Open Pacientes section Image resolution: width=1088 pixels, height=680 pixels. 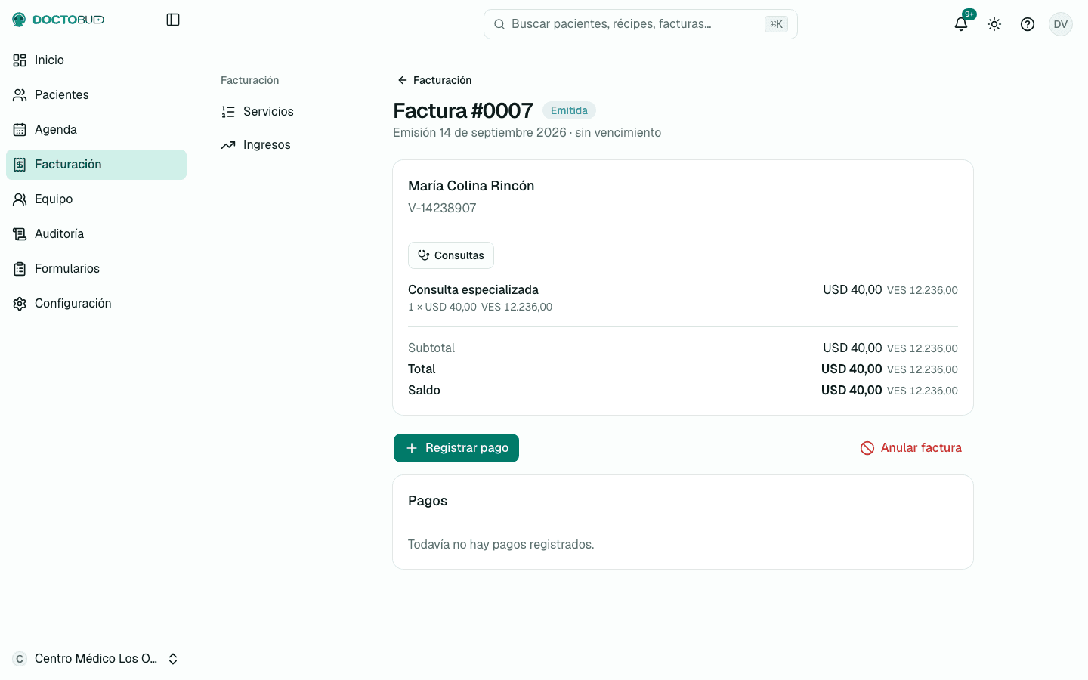96,95
